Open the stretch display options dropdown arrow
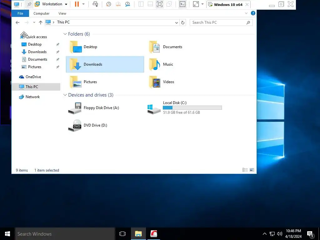 coord(202,4)
